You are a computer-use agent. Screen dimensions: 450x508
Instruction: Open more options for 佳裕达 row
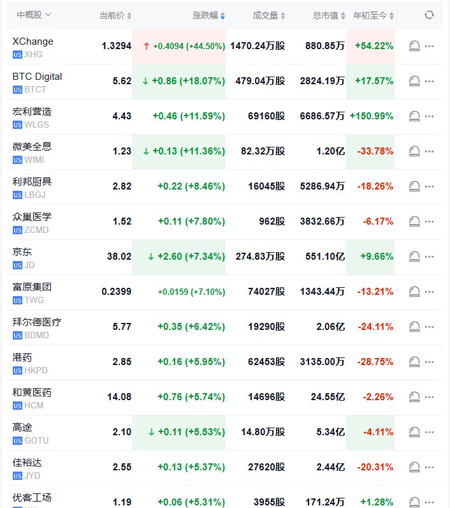(x=430, y=467)
